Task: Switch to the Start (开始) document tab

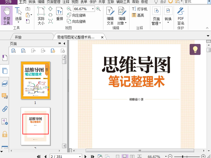Action: 18,37
